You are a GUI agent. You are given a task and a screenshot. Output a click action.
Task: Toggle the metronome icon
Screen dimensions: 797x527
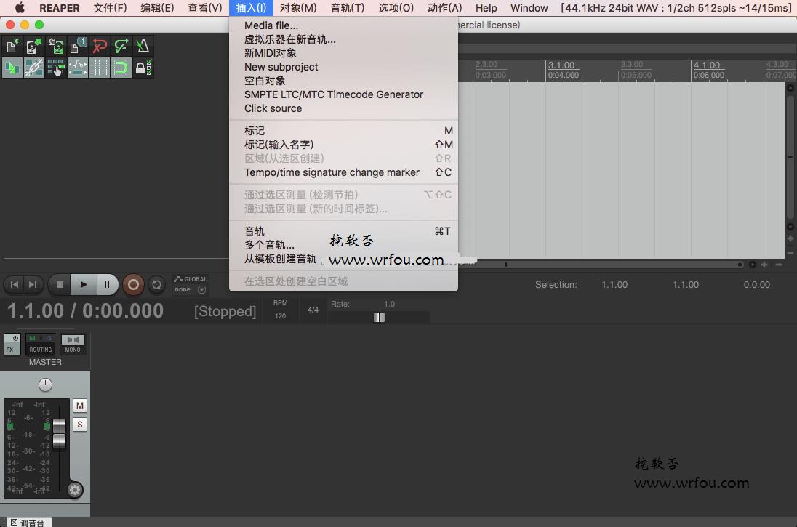point(143,47)
